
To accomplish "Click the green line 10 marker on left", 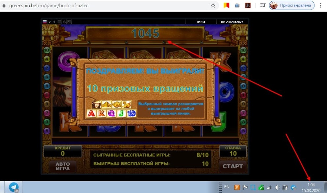I will pyautogui.click(x=47, y=50).
